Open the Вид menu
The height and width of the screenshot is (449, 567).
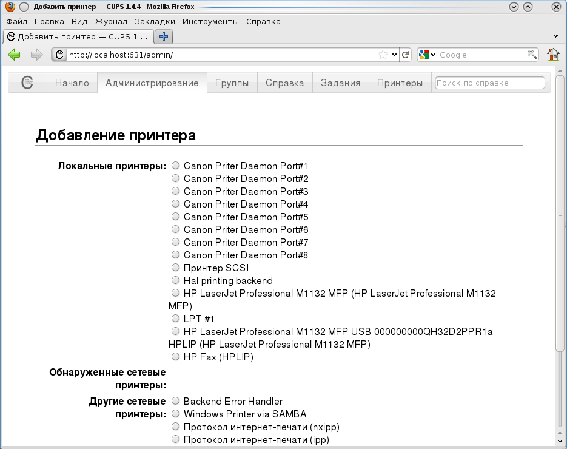pyautogui.click(x=79, y=22)
